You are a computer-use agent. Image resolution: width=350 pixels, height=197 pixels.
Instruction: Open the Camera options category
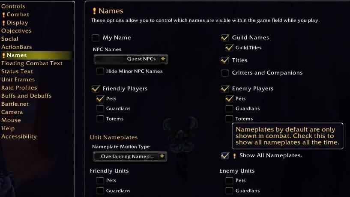(x=12, y=112)
